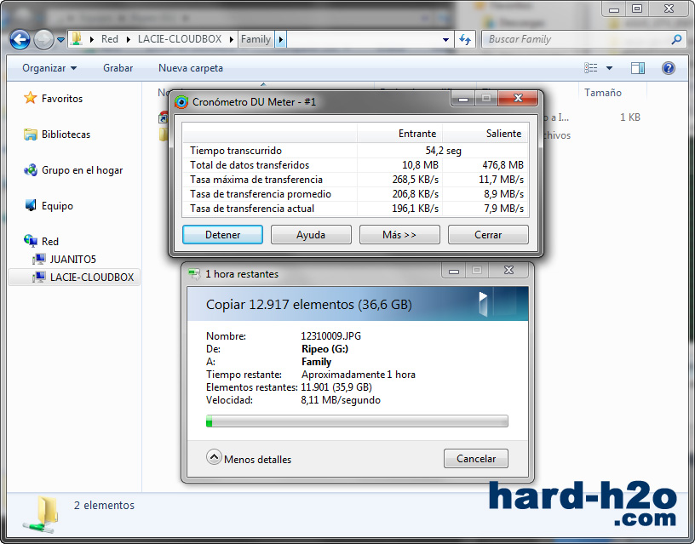This screenshot has width=695, height=544.
Task: Open the Organizar menu
Action: click(49, 68)
